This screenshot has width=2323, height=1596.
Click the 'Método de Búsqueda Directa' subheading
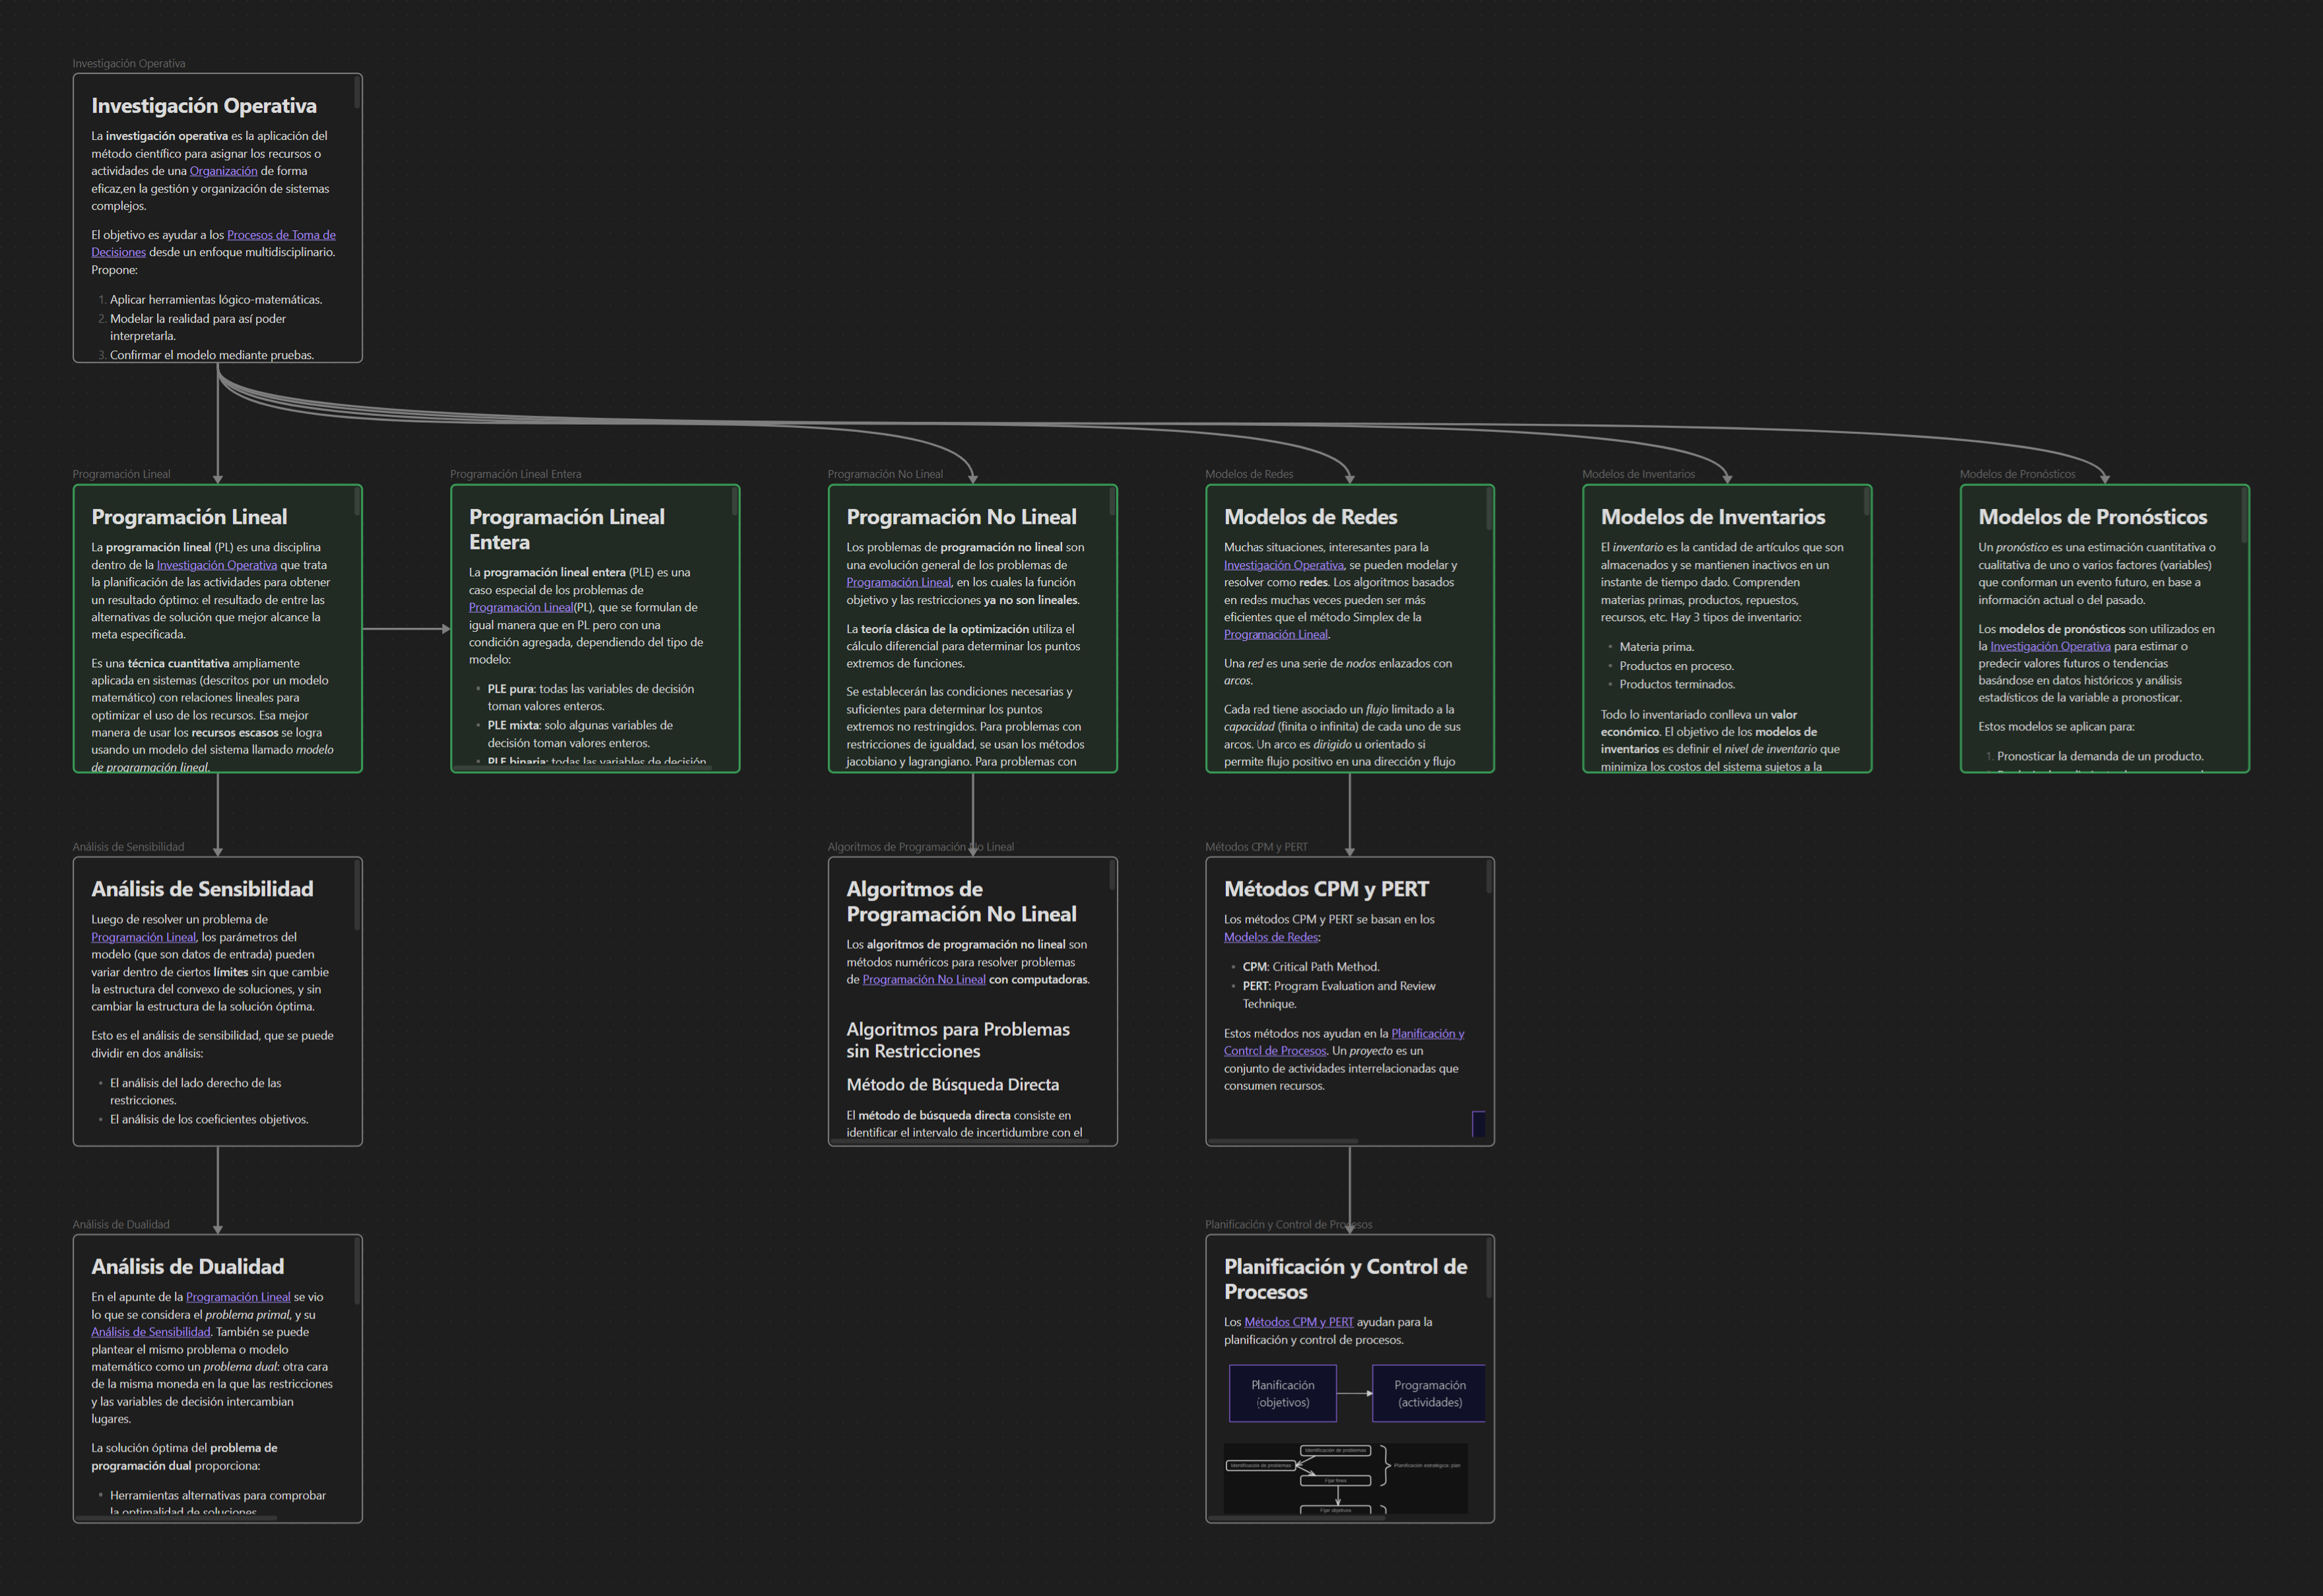[953, 1085]
